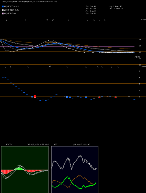Click the y-axis label '14'
Viewport: 146px width, 193px height.
[140, 39]
